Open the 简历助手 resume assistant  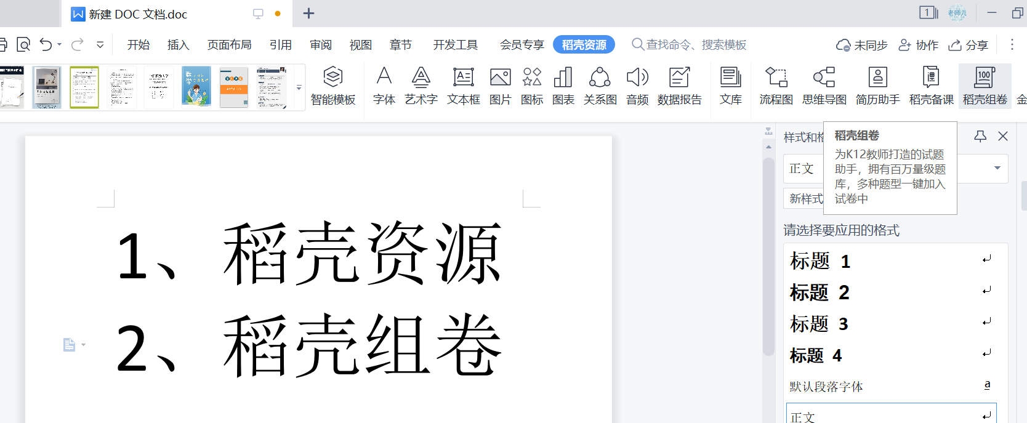tap(877, 86)
